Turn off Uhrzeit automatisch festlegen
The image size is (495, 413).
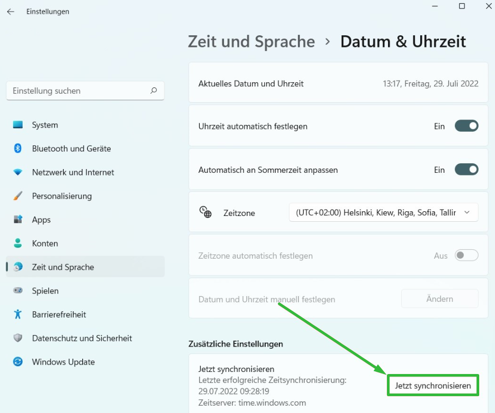(467, 126)
